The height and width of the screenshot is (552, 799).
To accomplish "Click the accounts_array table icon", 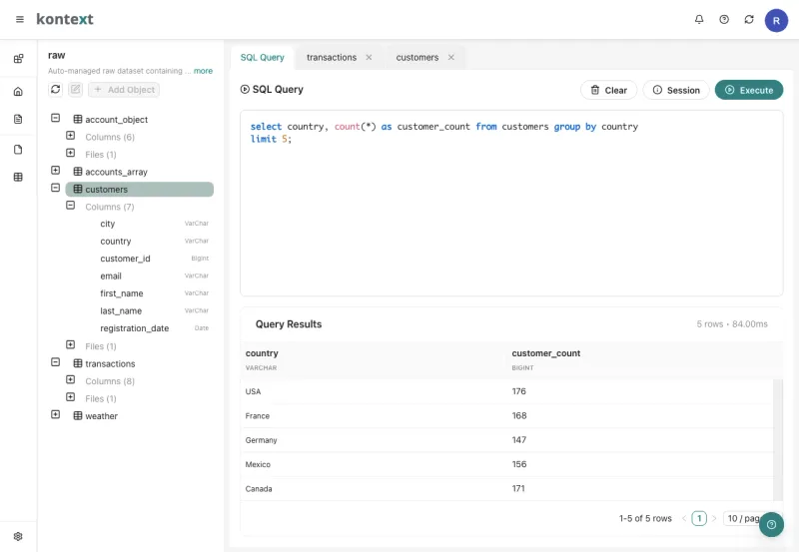I will coord(78,172).
